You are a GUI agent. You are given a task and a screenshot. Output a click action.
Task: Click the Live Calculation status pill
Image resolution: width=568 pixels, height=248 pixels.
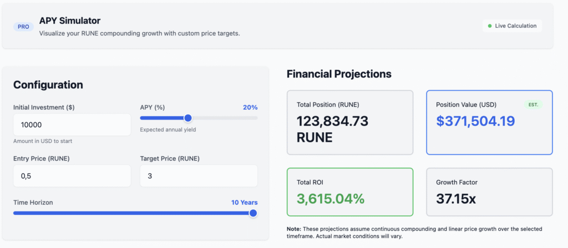coord(512,26)
